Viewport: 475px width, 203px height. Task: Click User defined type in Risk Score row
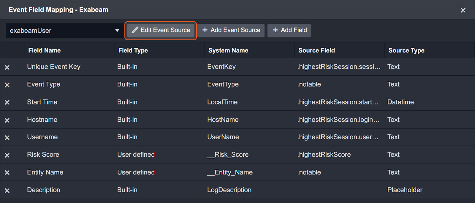[136, 155]
